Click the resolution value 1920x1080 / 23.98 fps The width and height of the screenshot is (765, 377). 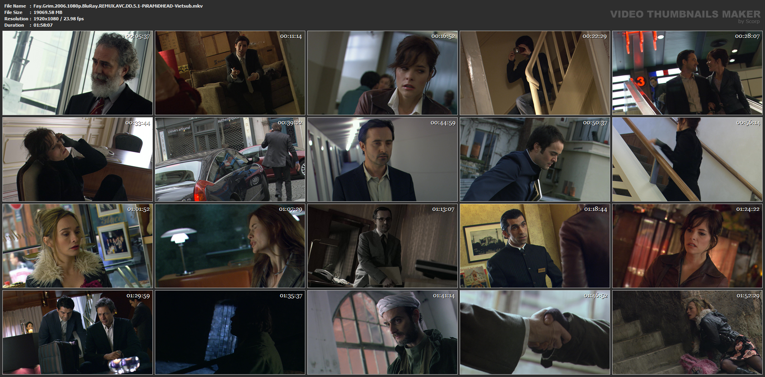59,19
